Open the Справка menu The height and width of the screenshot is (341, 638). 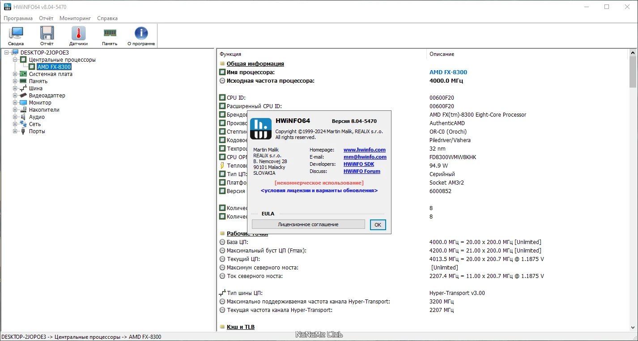coord(107,18)
